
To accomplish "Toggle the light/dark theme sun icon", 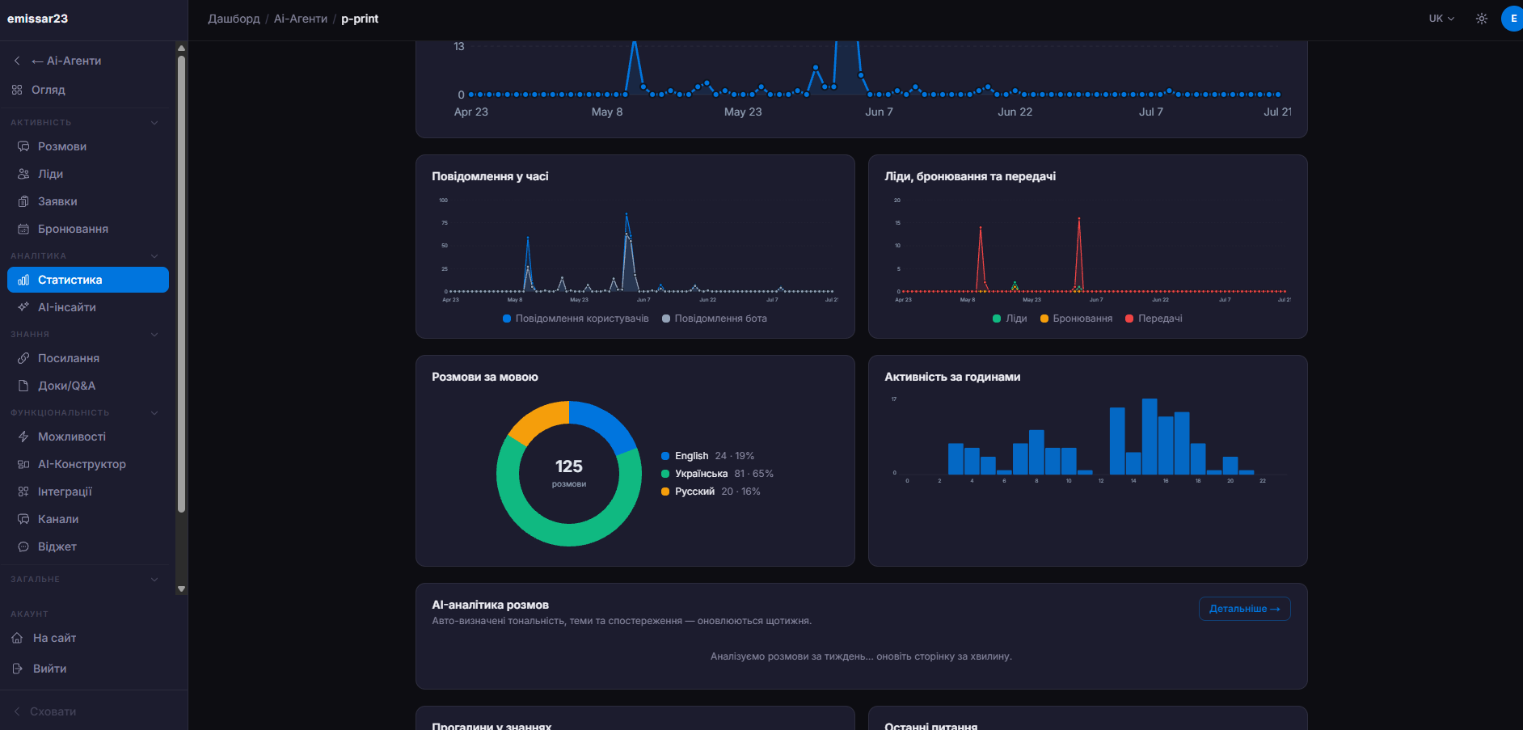I will [x=1482, y=19].
